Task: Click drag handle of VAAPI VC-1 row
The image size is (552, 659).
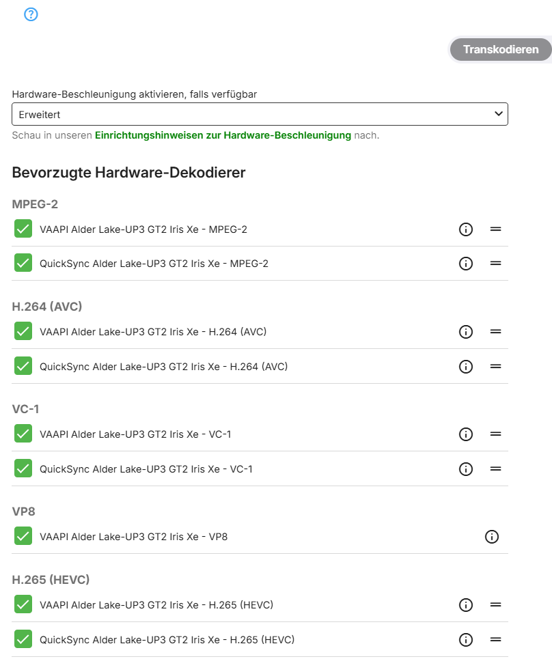Action: (496, 434)
